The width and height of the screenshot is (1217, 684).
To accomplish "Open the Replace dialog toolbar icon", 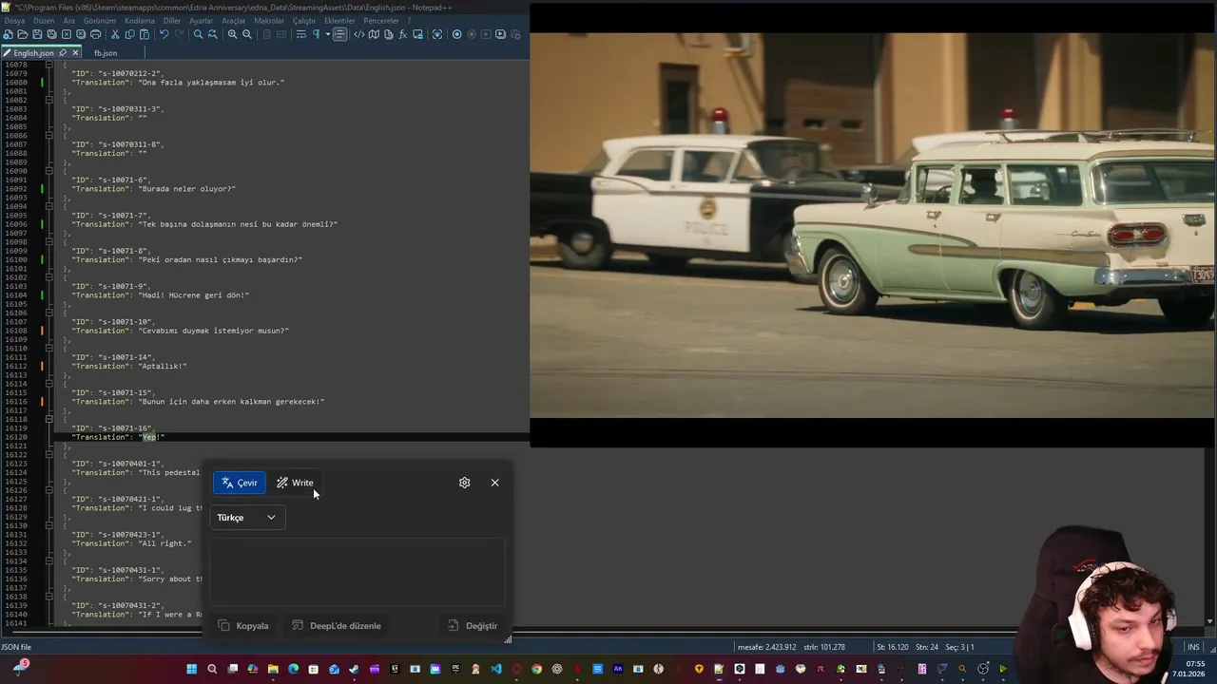I will coord(213,34).
